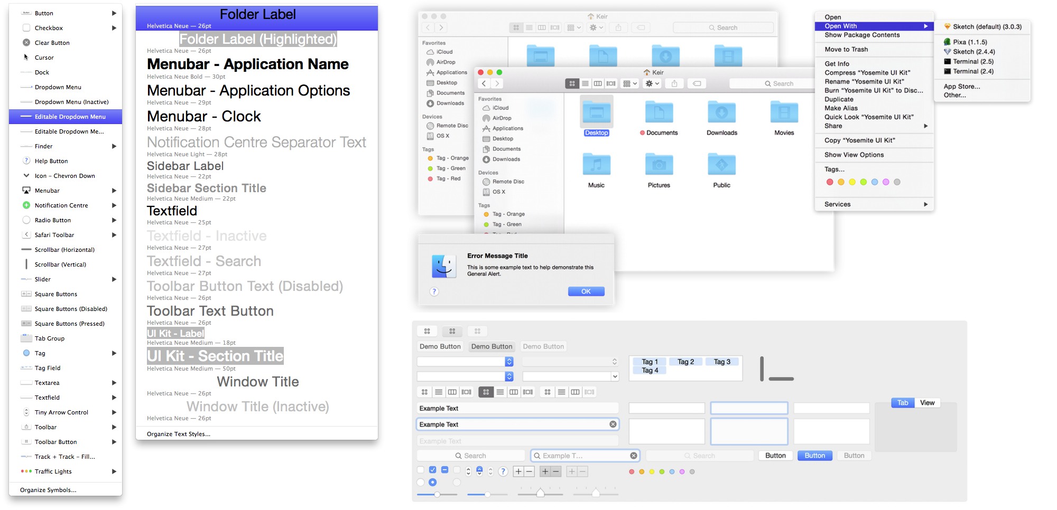Click Tab in the Tab/View segmented control
This screenshot has height=510, width=1057.
903,403
